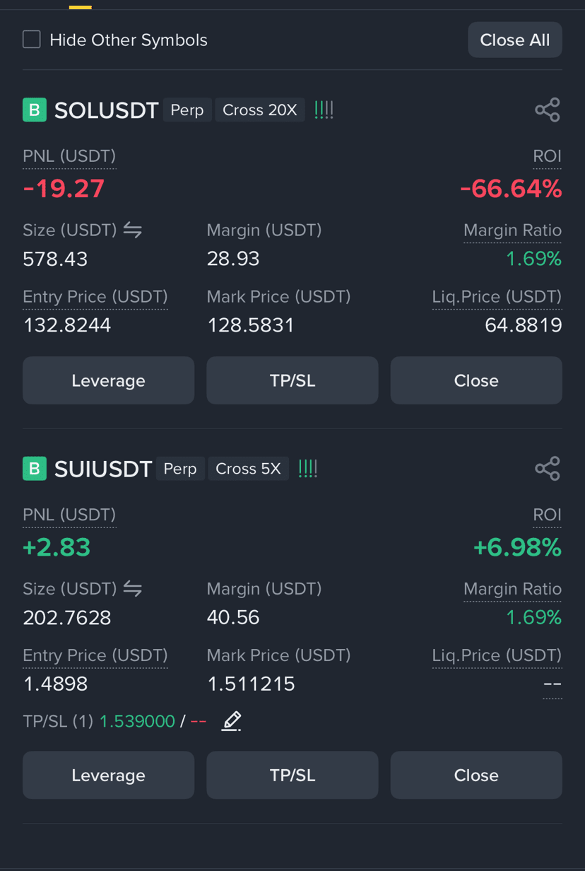The height and width of the screenshot is (871, 585).
Task: Tap SUIUSDT ADL indicator bars
Action: pyautogui.click(x=308, y=468)
